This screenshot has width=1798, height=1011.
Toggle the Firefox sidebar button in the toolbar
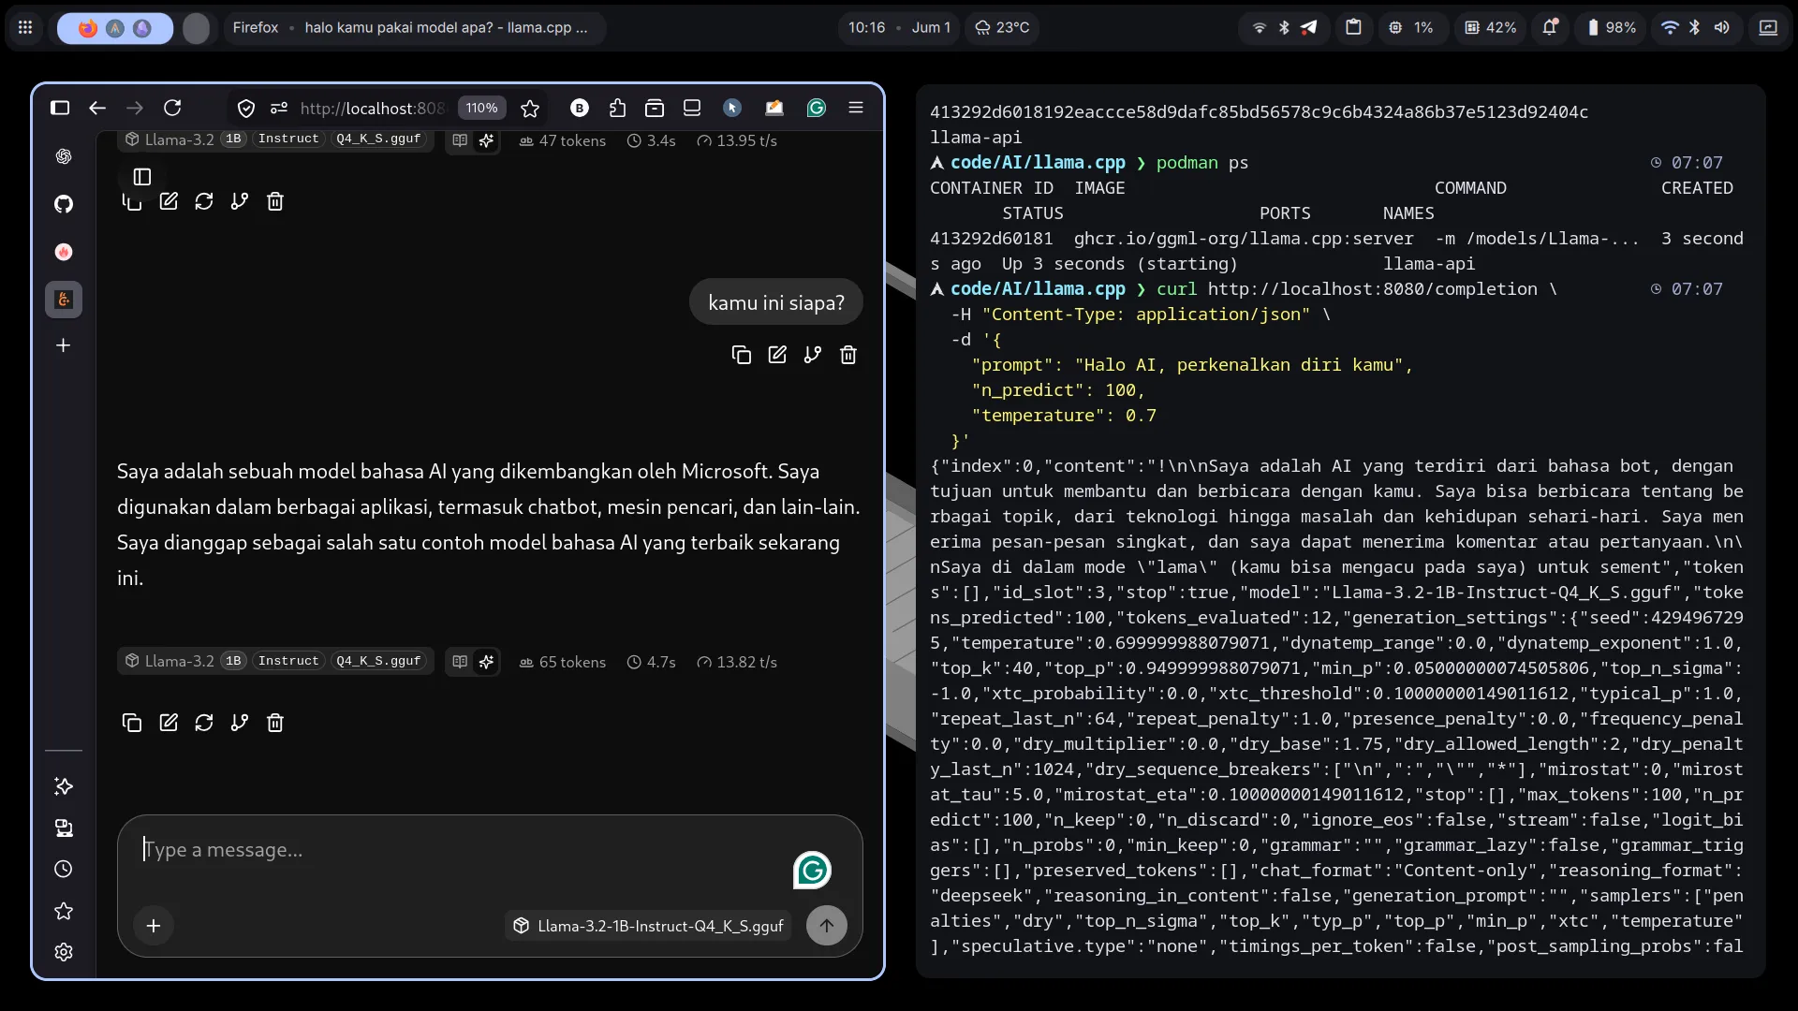60,108
